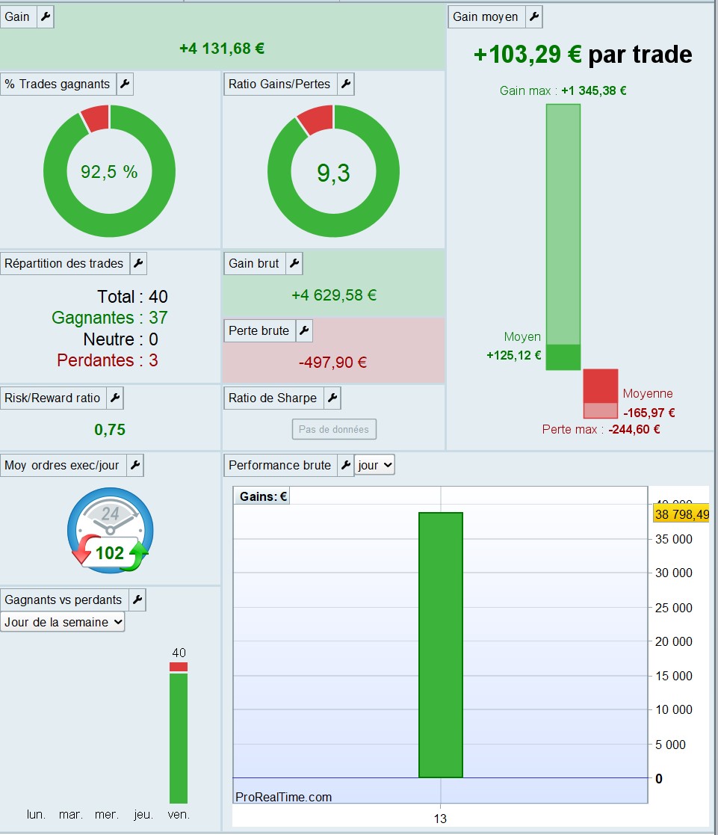This screenshot has width=718, height=835.
Task: Click the Gain max +1 345,38 € value
Action: coord(593,90)
